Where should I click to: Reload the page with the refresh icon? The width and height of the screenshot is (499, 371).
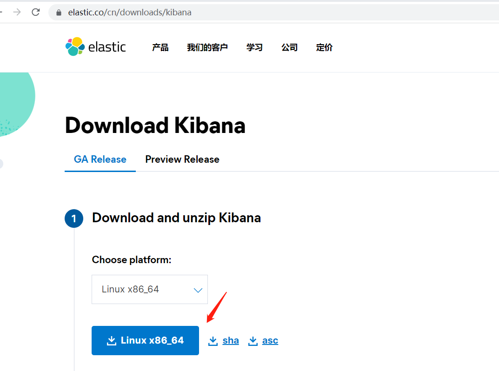click(36, 13)
